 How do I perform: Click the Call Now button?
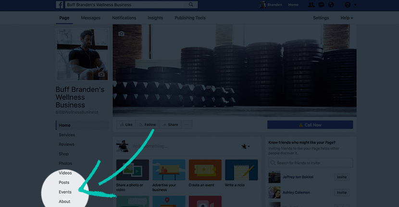click(310, 125)
